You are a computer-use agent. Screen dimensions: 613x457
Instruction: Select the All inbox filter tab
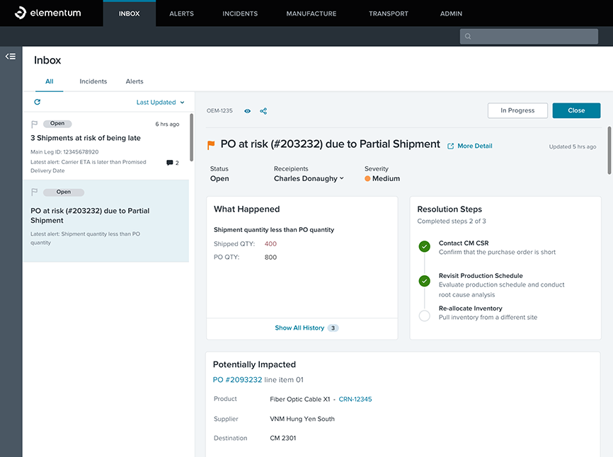click(50, 81)
